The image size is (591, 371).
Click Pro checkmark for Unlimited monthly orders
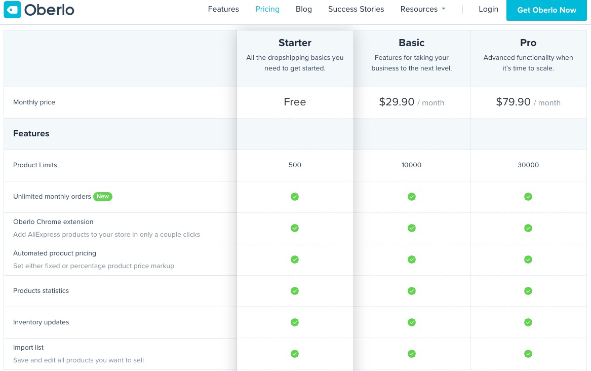click(x=528, y=197)
